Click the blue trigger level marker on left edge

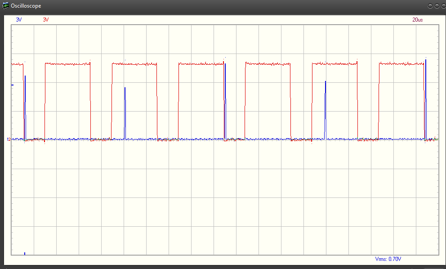pyautogui.click(x=13, y=85)
